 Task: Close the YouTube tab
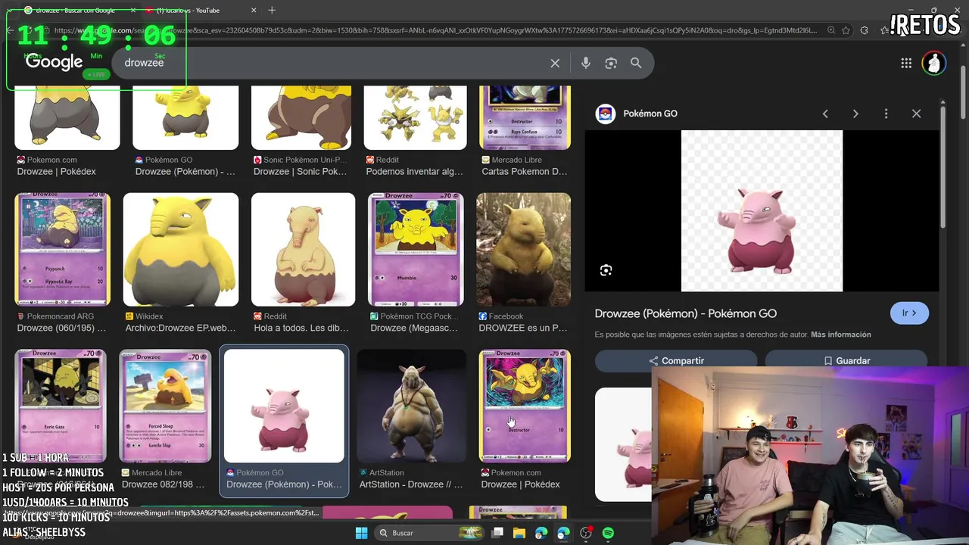coord(254,10)
